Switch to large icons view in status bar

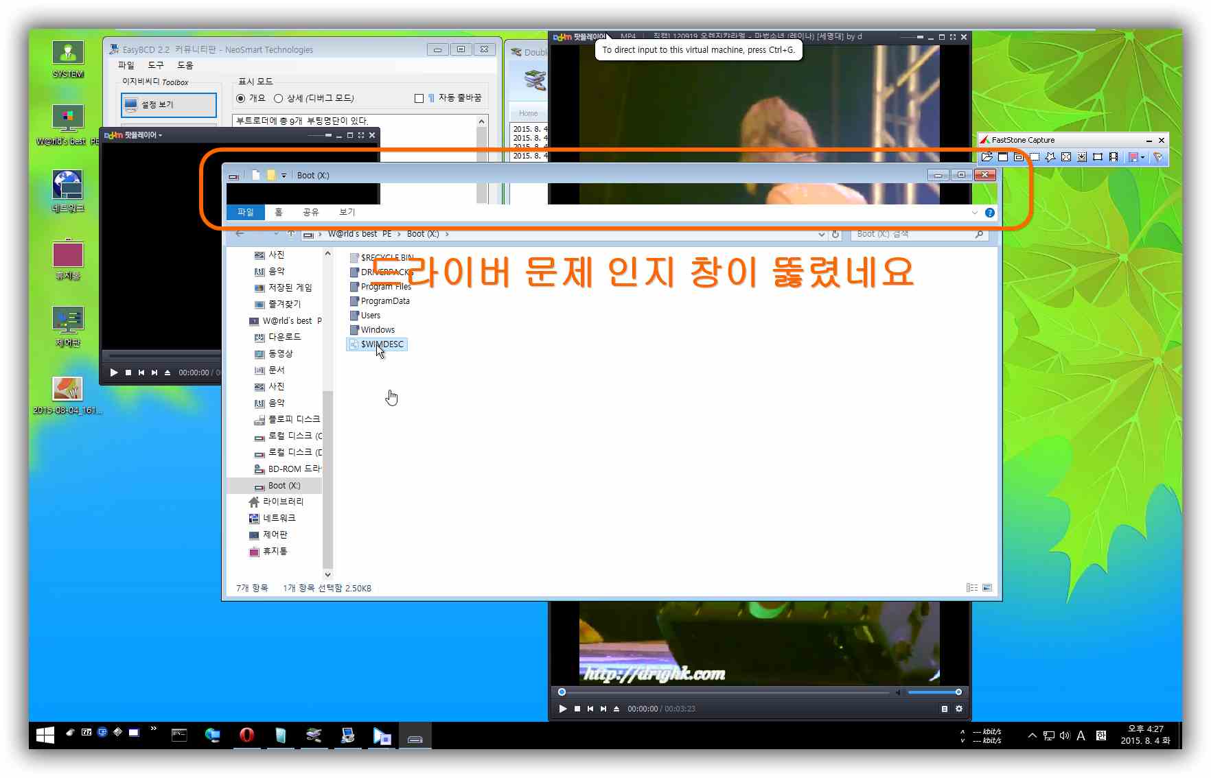(987, 588)
